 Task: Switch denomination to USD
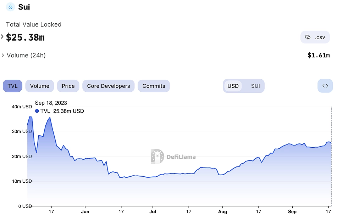233,86
